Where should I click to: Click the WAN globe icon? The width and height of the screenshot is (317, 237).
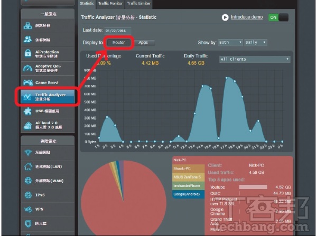pos(28,181)
